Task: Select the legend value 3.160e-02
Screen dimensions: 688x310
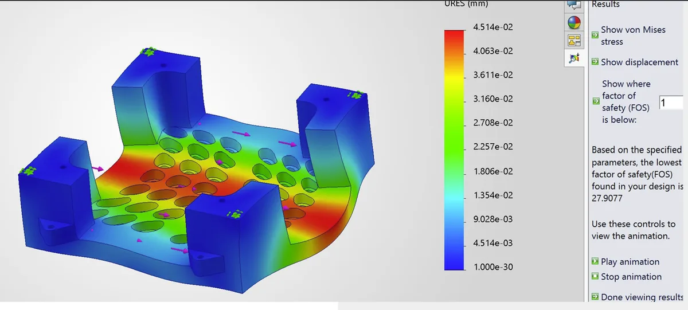Action: [492, 99]
